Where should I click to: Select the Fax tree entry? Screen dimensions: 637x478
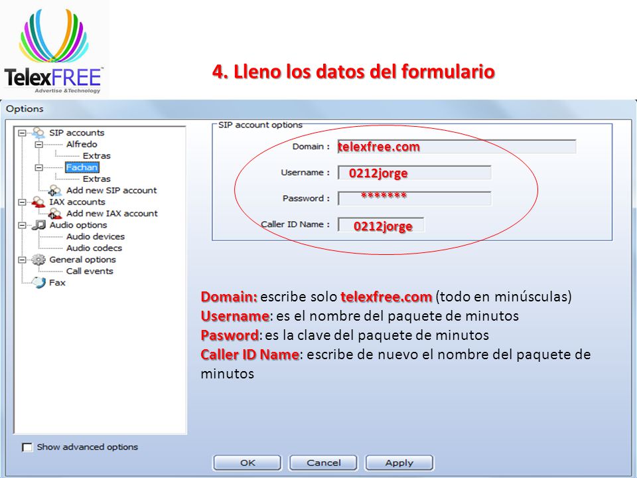(x=57, y=283)
